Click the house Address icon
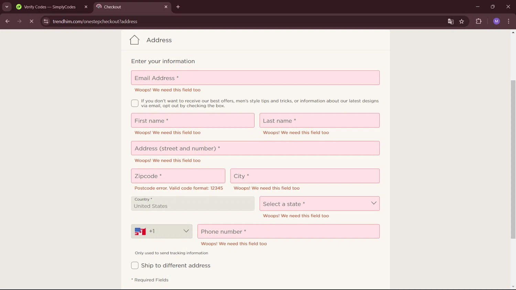This screenshot has height=290, width=516. pos(135,40)
